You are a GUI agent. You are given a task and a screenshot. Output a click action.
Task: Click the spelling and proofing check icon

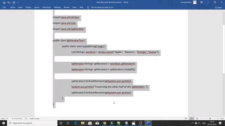[26, 119]
